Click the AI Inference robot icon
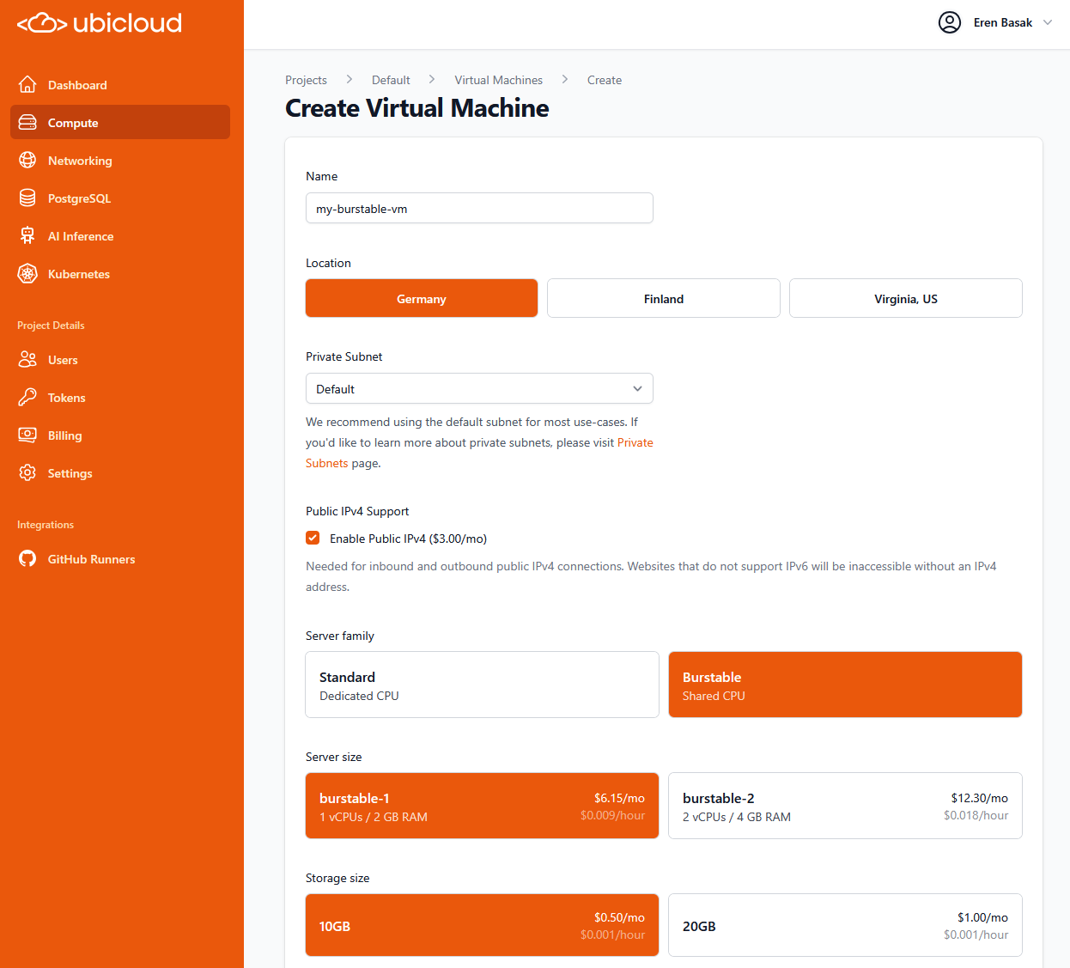 [27, 235]
